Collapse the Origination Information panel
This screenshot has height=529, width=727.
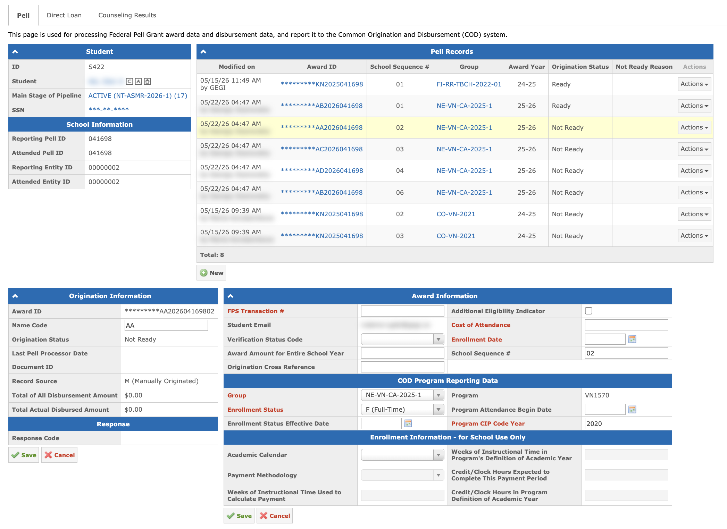pos(15,296)
